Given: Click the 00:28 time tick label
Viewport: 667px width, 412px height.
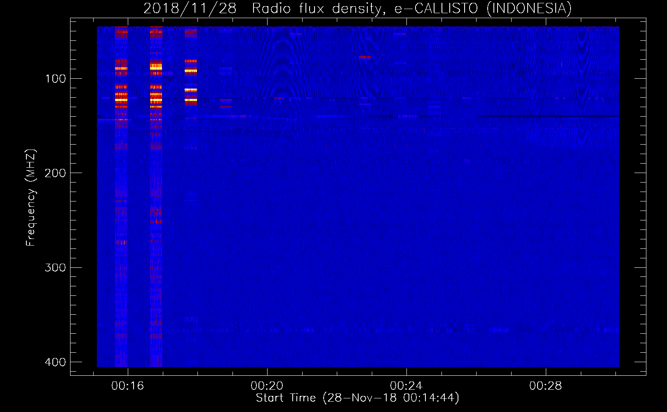Looking at the screenshot, I should (x=546, y=386).
